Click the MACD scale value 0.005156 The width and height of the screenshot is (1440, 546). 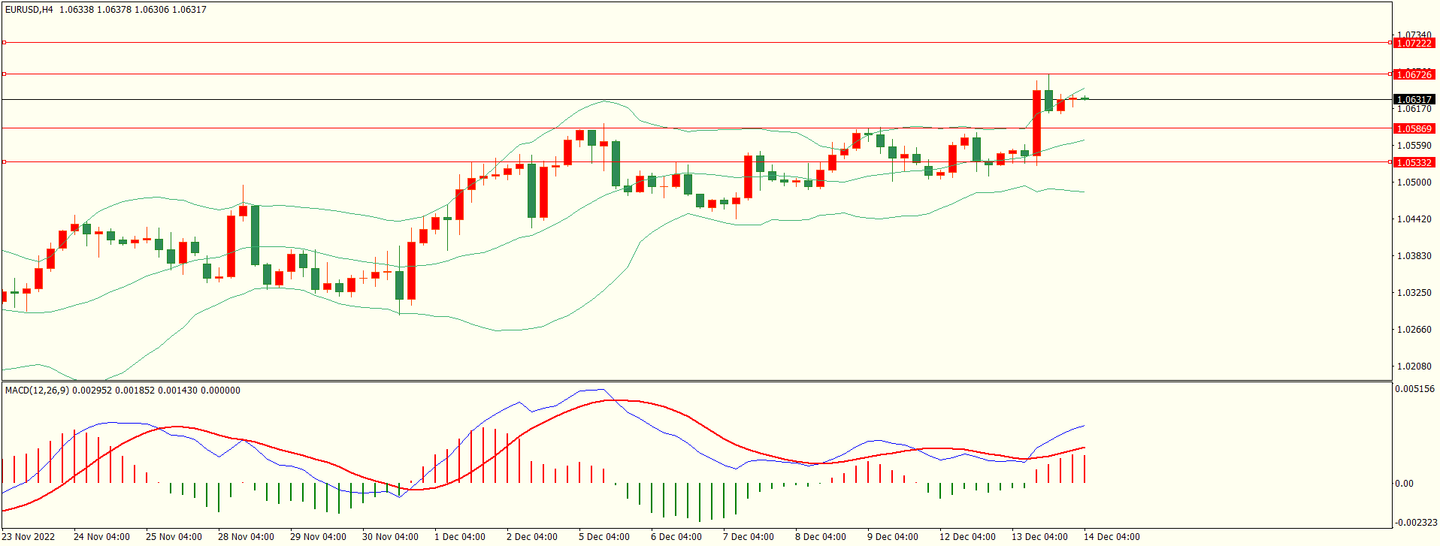[1414, 389]
